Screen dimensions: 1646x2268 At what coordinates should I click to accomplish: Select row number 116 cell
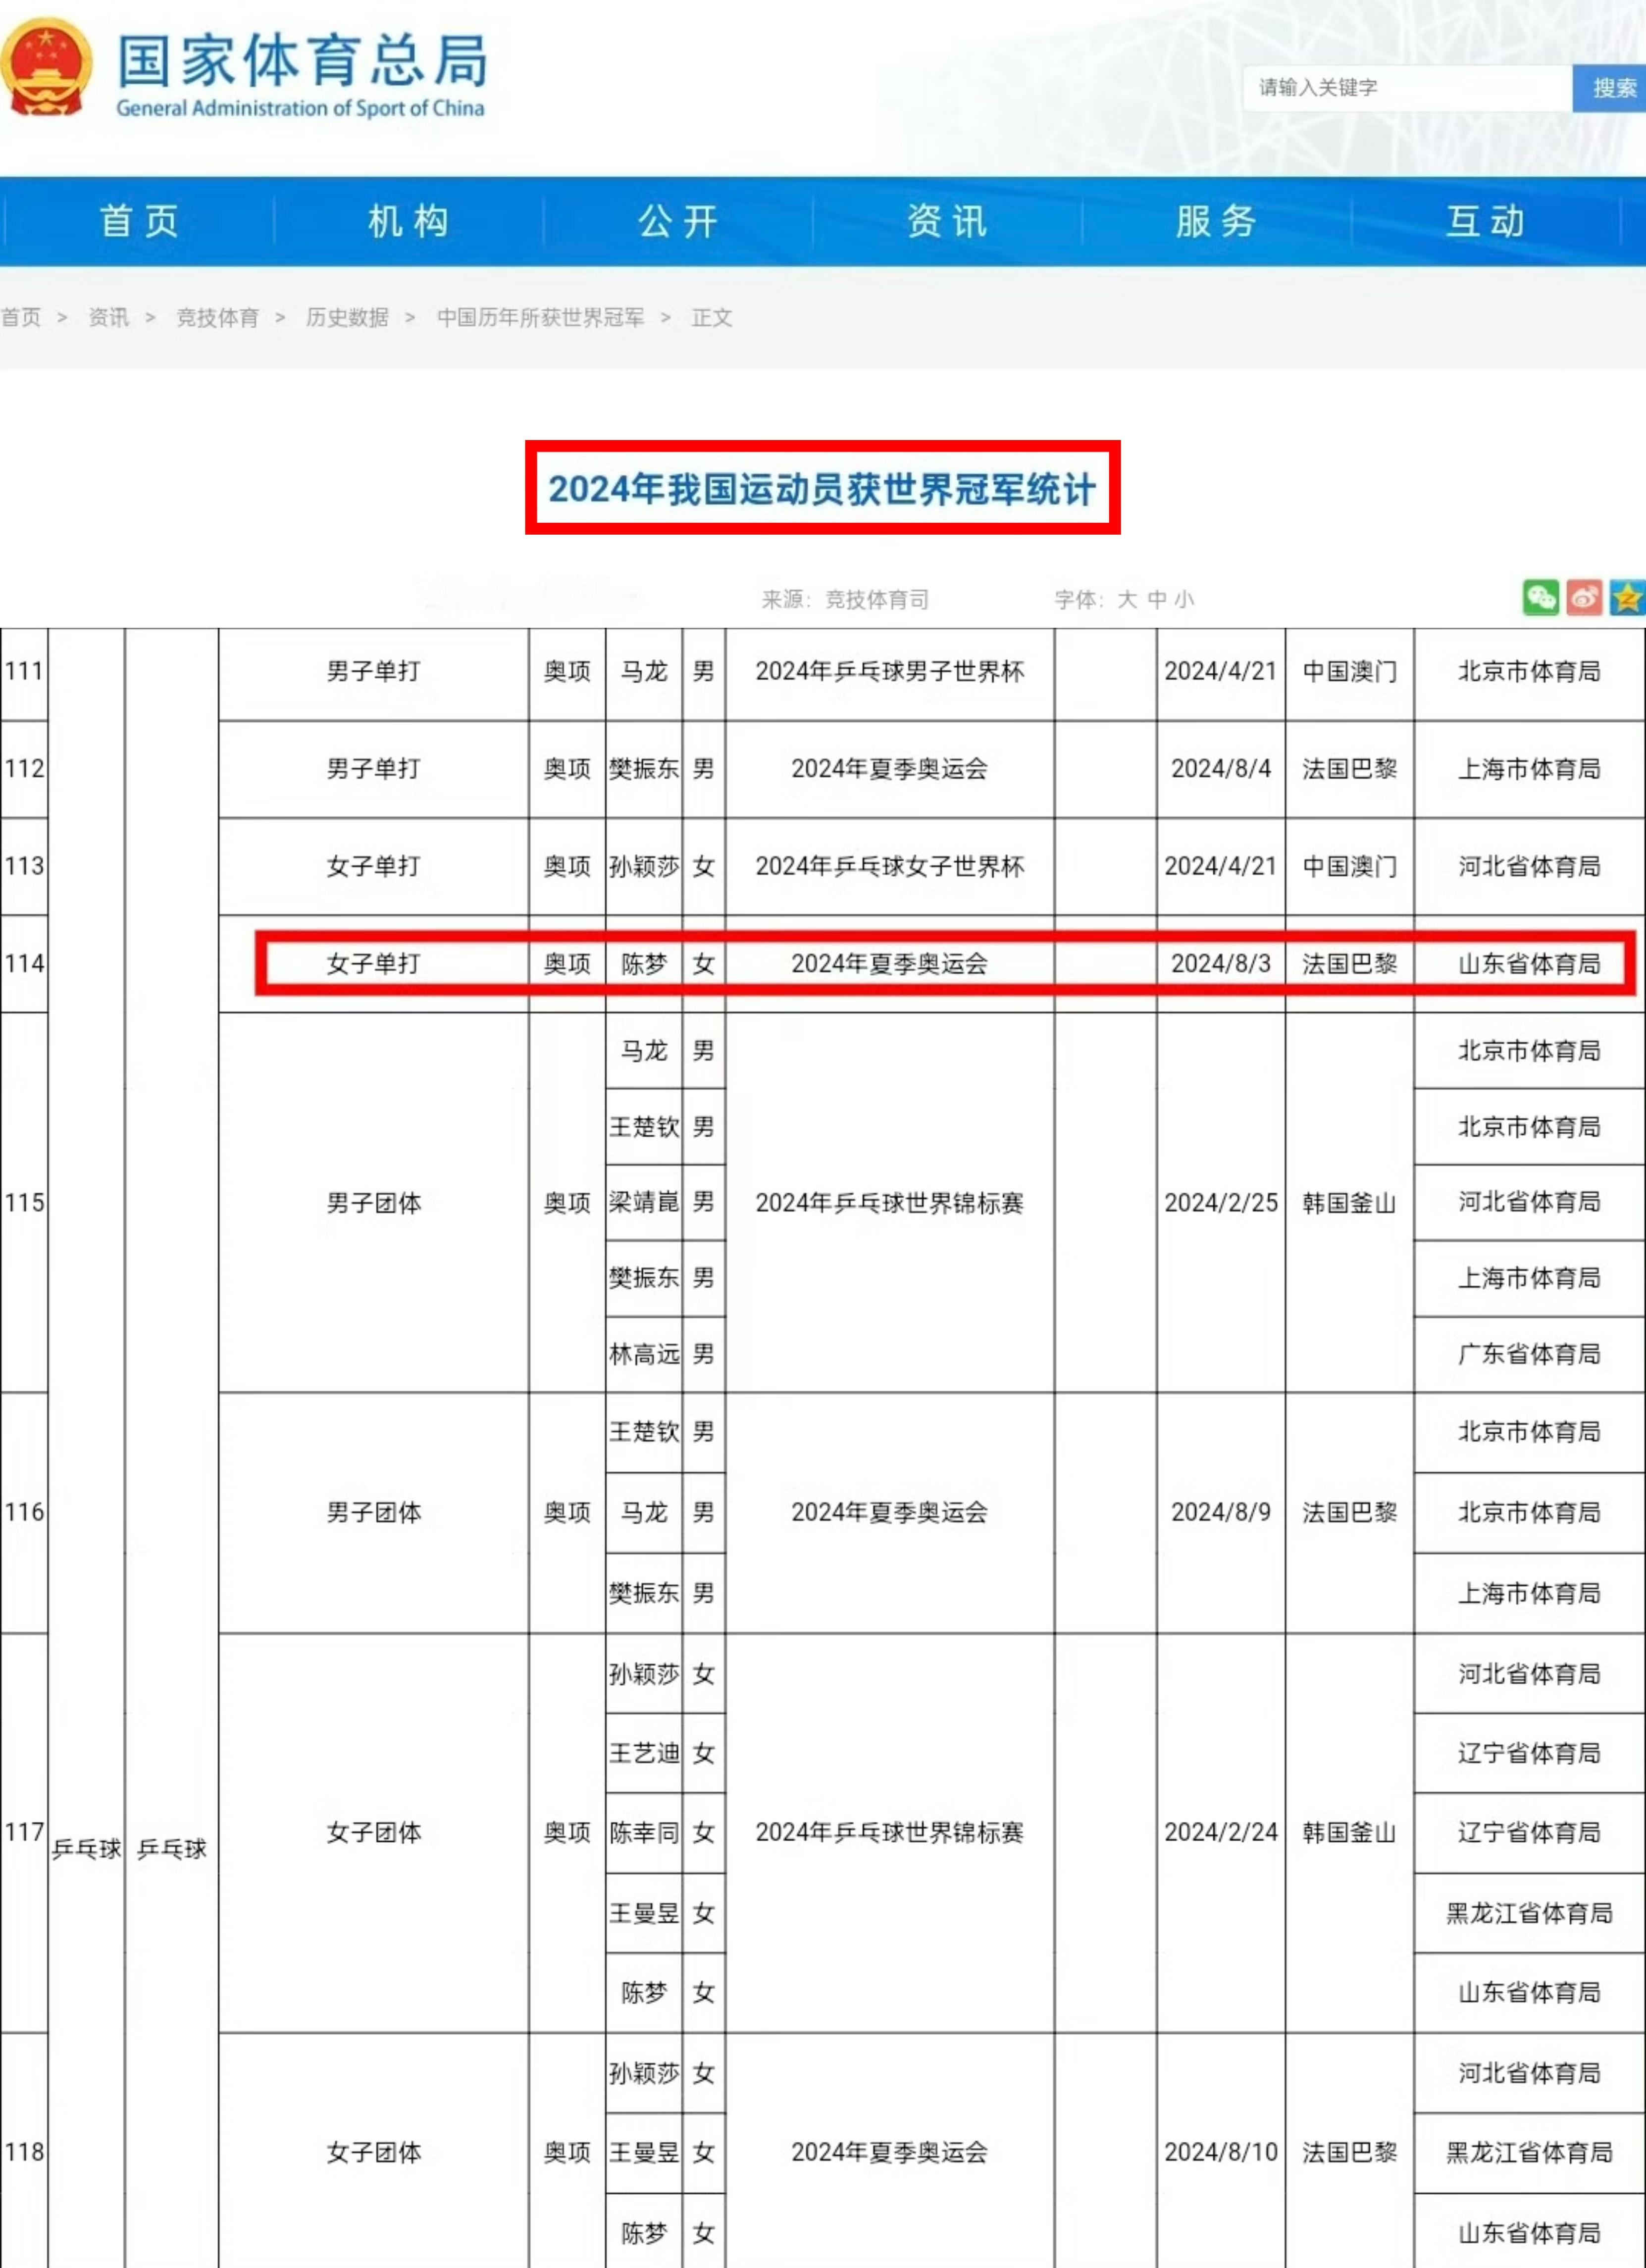[24, 1512]
